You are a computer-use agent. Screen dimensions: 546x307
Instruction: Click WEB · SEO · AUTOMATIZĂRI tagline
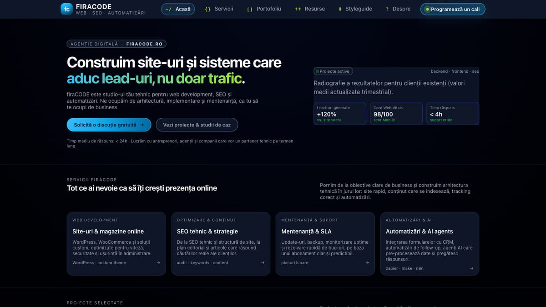[x=111, y=13]
